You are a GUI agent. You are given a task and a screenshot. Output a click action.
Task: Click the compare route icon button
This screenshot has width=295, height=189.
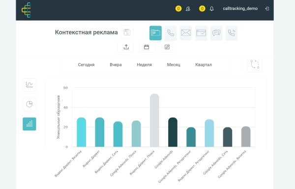255,64
